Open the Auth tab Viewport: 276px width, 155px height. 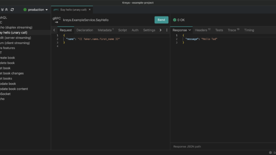135,30
